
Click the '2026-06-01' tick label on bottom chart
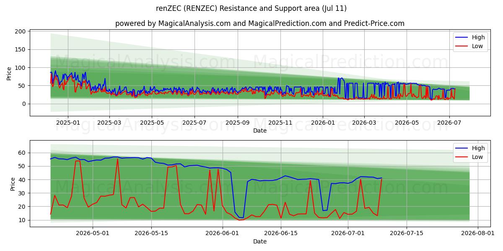(x=222, y=234)
